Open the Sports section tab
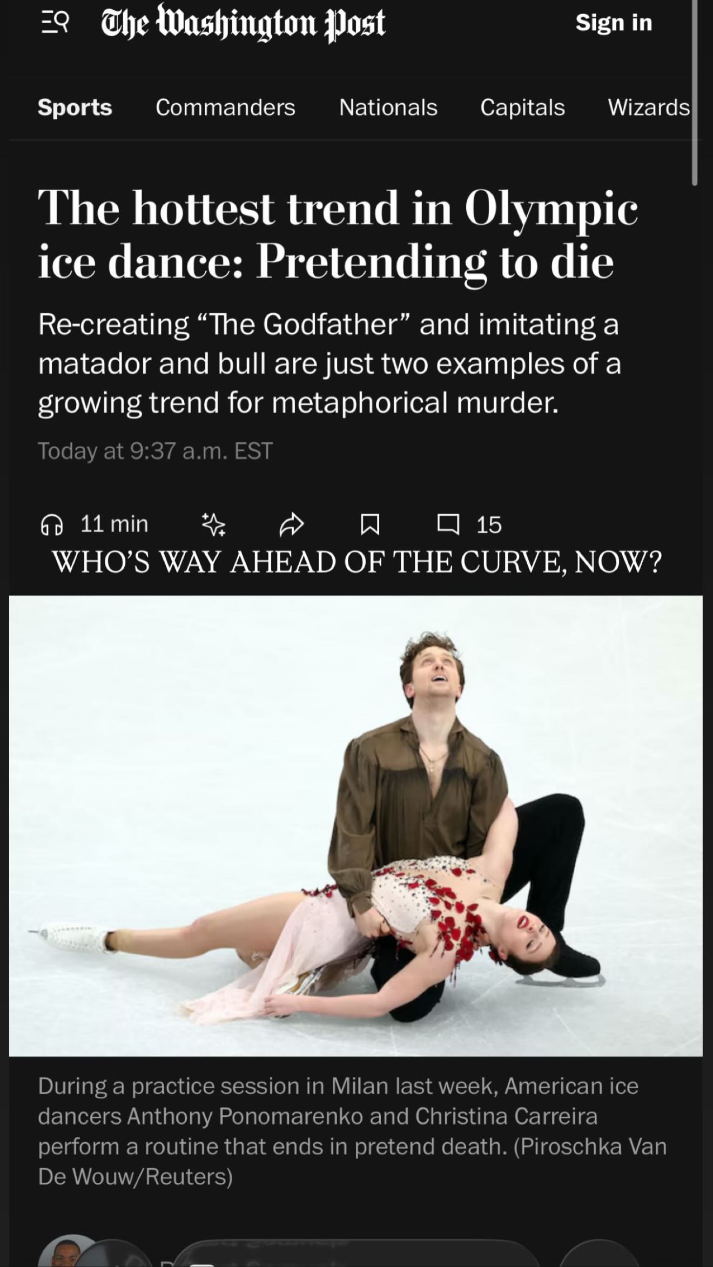The height and width of the screenshot is (1267, 713). pos(75,107)
